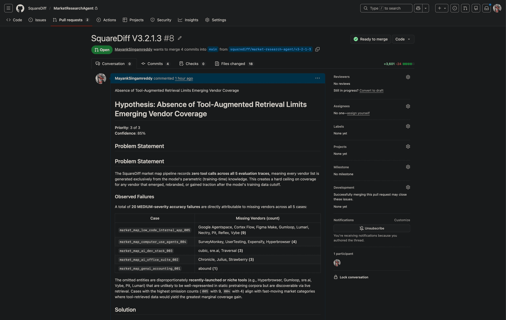Copy the branch name with the copy icon
506x320 pixels.
317,49
